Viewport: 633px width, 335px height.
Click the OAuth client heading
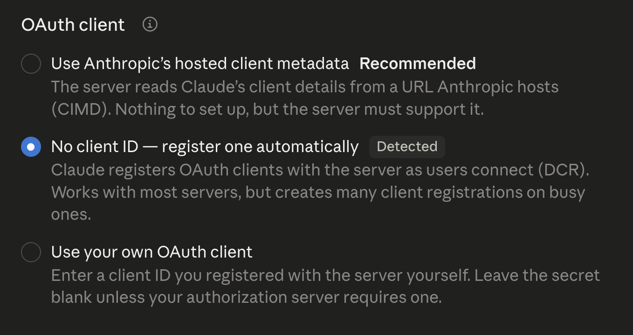(x=73, y=24)
